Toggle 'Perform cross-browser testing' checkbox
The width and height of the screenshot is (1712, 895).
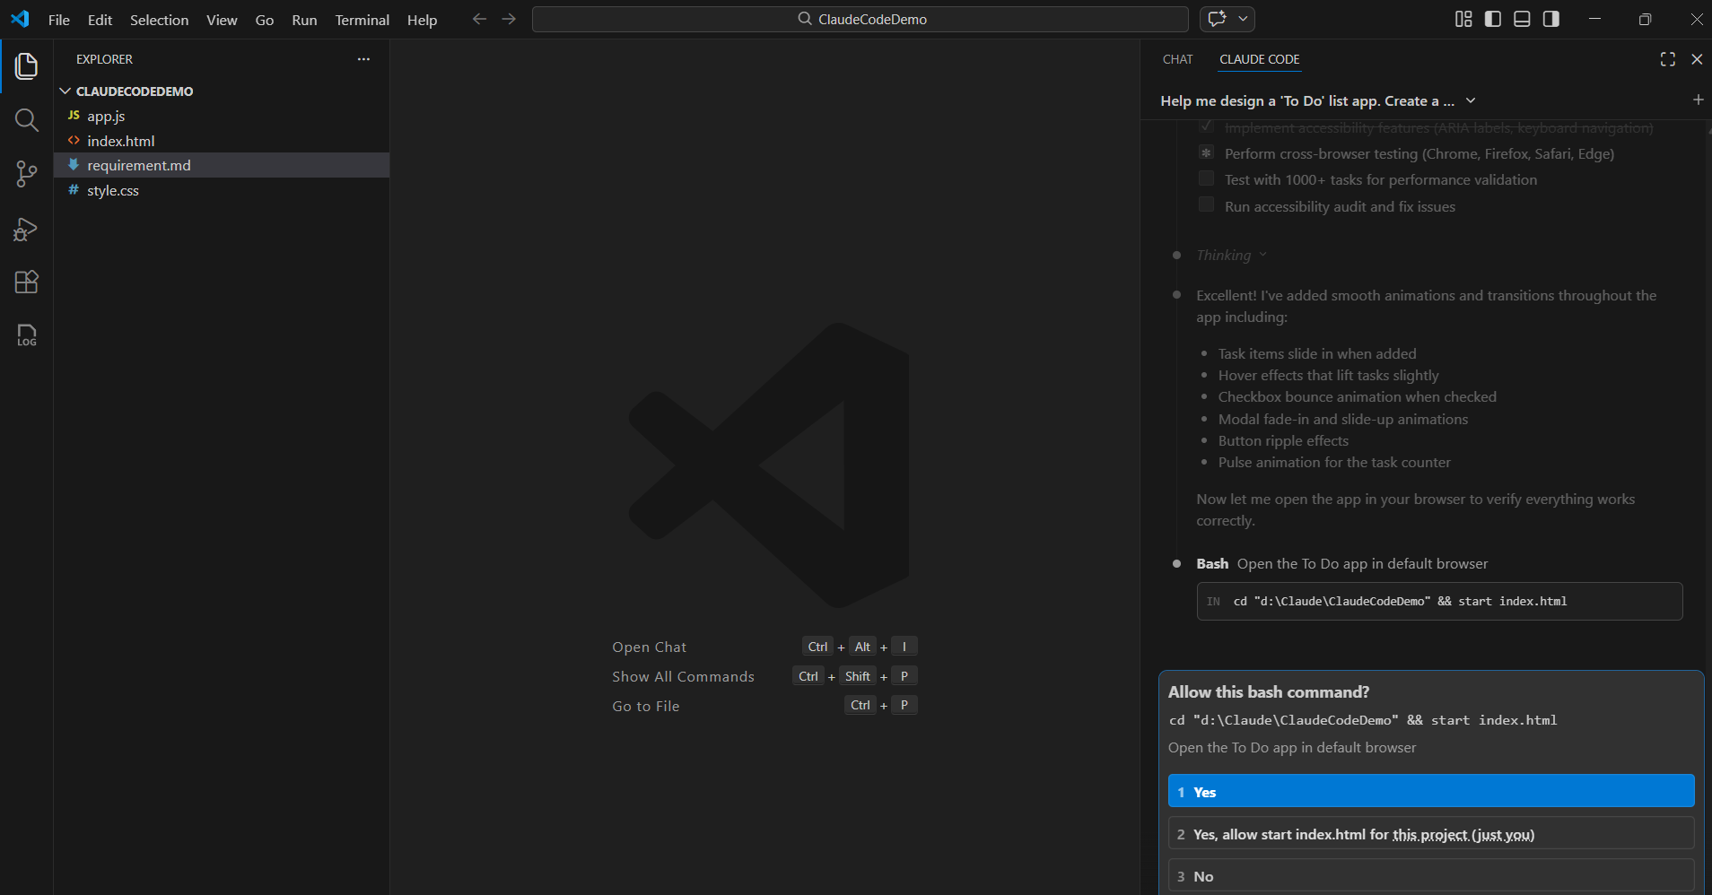pos(1206,153)
